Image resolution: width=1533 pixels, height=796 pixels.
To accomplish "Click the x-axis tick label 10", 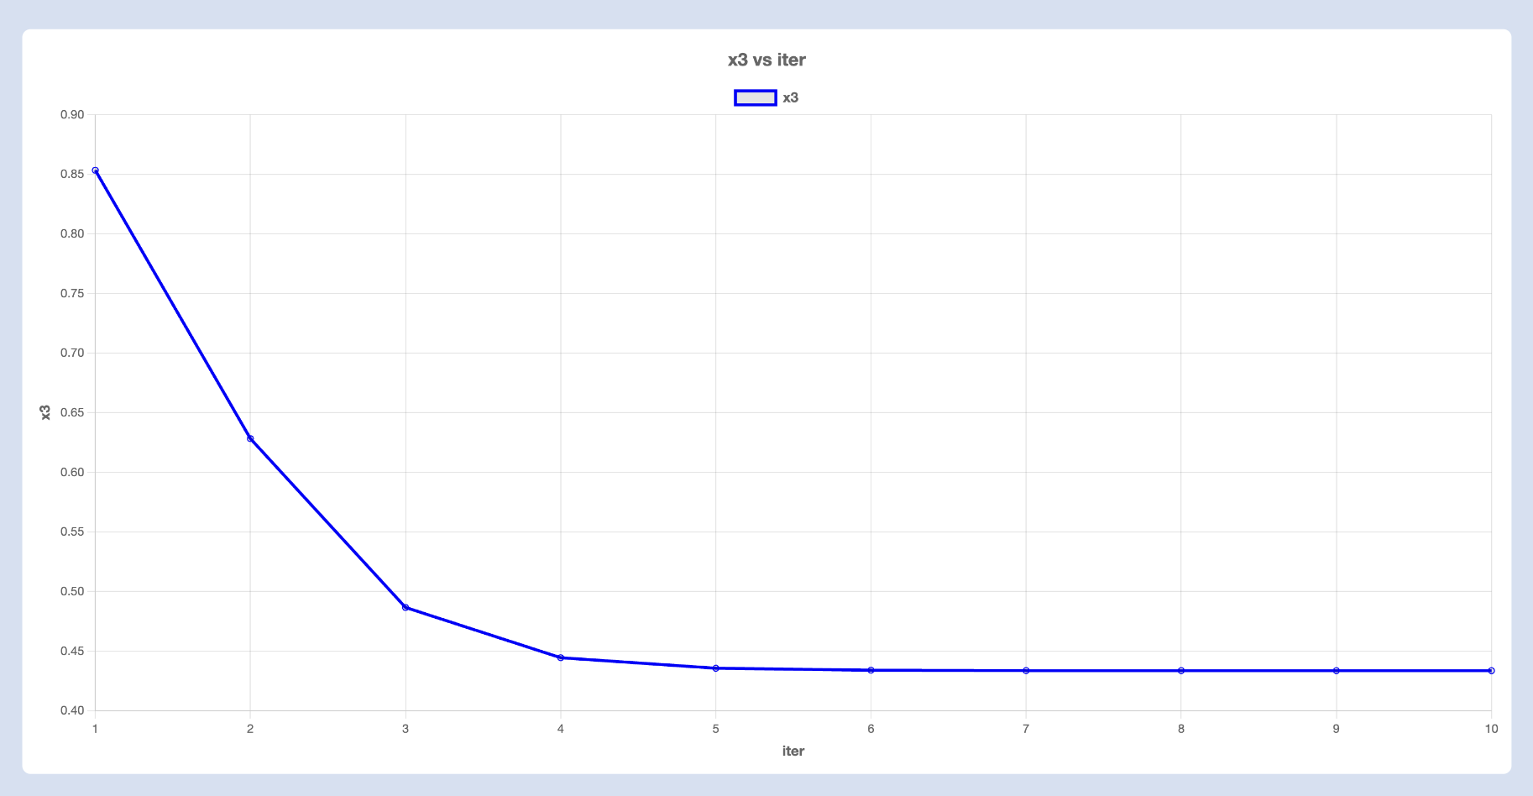I will click(x=1491, y=729).
